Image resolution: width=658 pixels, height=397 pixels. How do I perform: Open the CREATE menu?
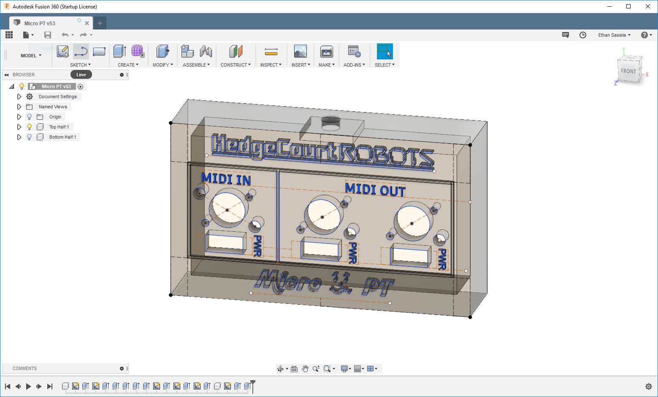(128, 65)
